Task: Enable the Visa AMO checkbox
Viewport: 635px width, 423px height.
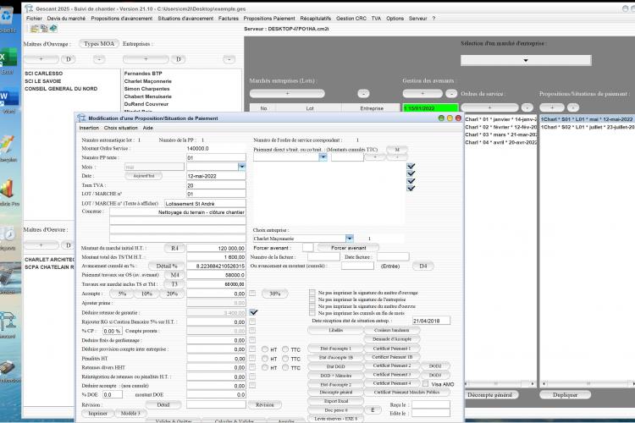Action: coord(425,383)
